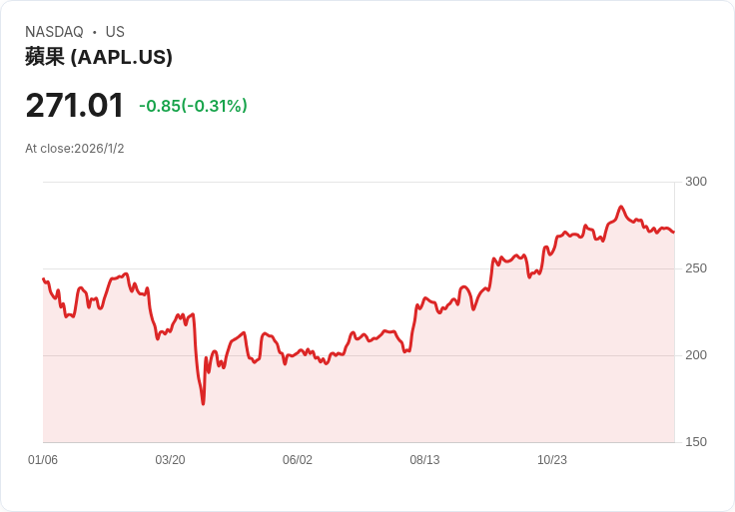This screenshot has height=512, width=735.
Task: Open the 蘋果 (AAPL.US) stock title
Action: click(x=99, y=57)
